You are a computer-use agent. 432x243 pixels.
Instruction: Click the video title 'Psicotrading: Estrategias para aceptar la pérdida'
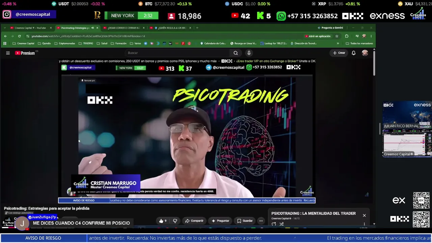pyautogui.click(x=47, y=209)
